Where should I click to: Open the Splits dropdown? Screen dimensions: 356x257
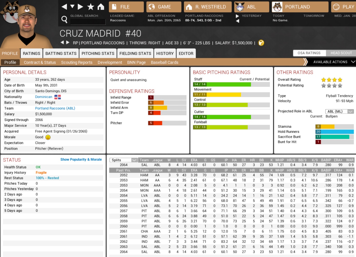click(x=124, y=160)
